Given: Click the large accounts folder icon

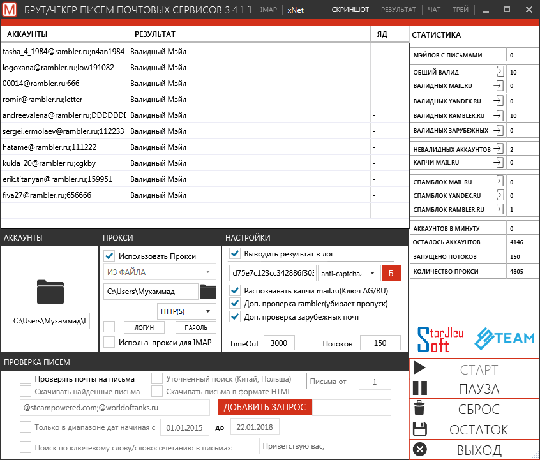Looking at the screenshot, I should pyautogui.click(x=49, y=292).
